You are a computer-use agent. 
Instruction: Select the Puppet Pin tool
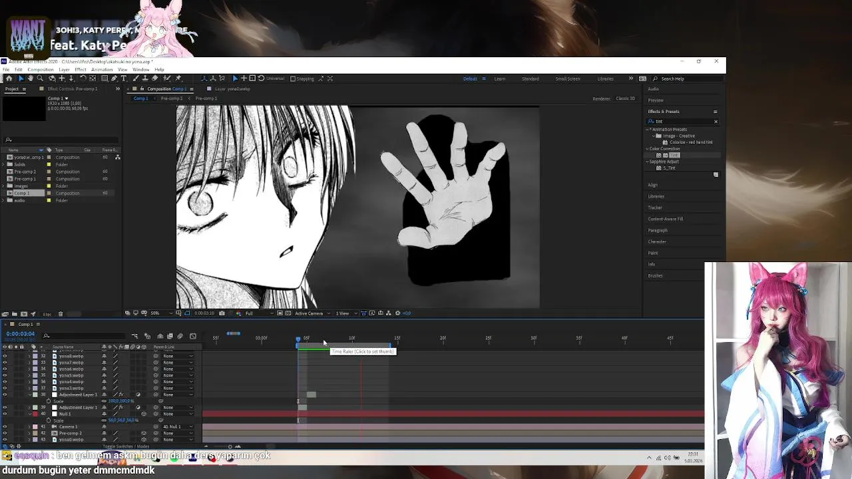178,79
